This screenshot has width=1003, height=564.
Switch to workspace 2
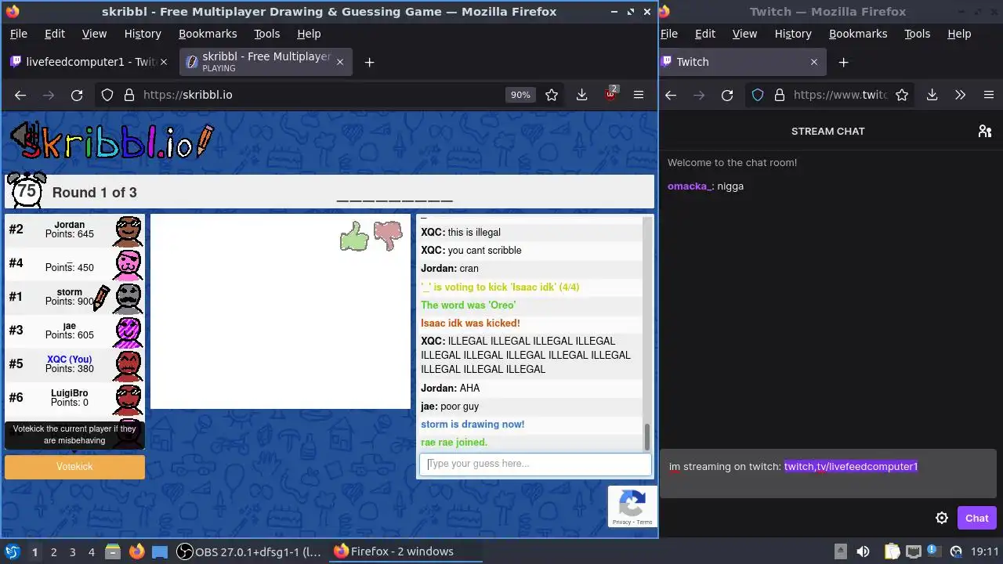53,551
